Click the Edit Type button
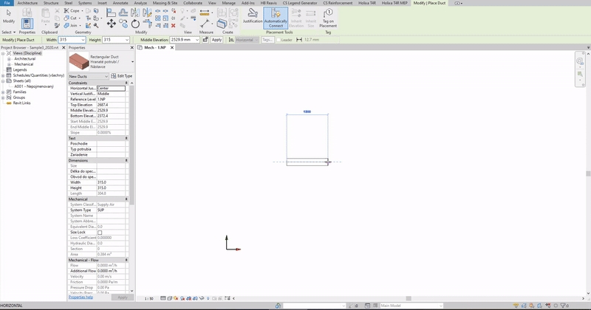591x310 pixels. pos(123,76)
